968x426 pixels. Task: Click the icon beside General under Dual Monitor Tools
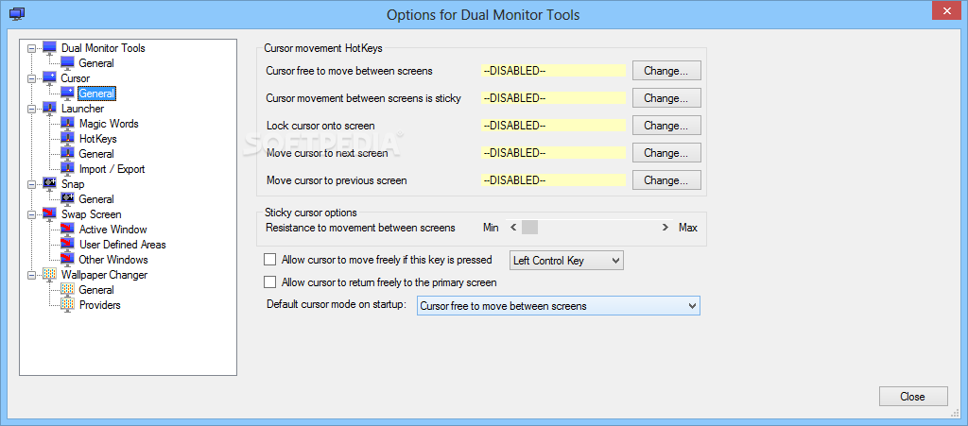click(67, 63)
